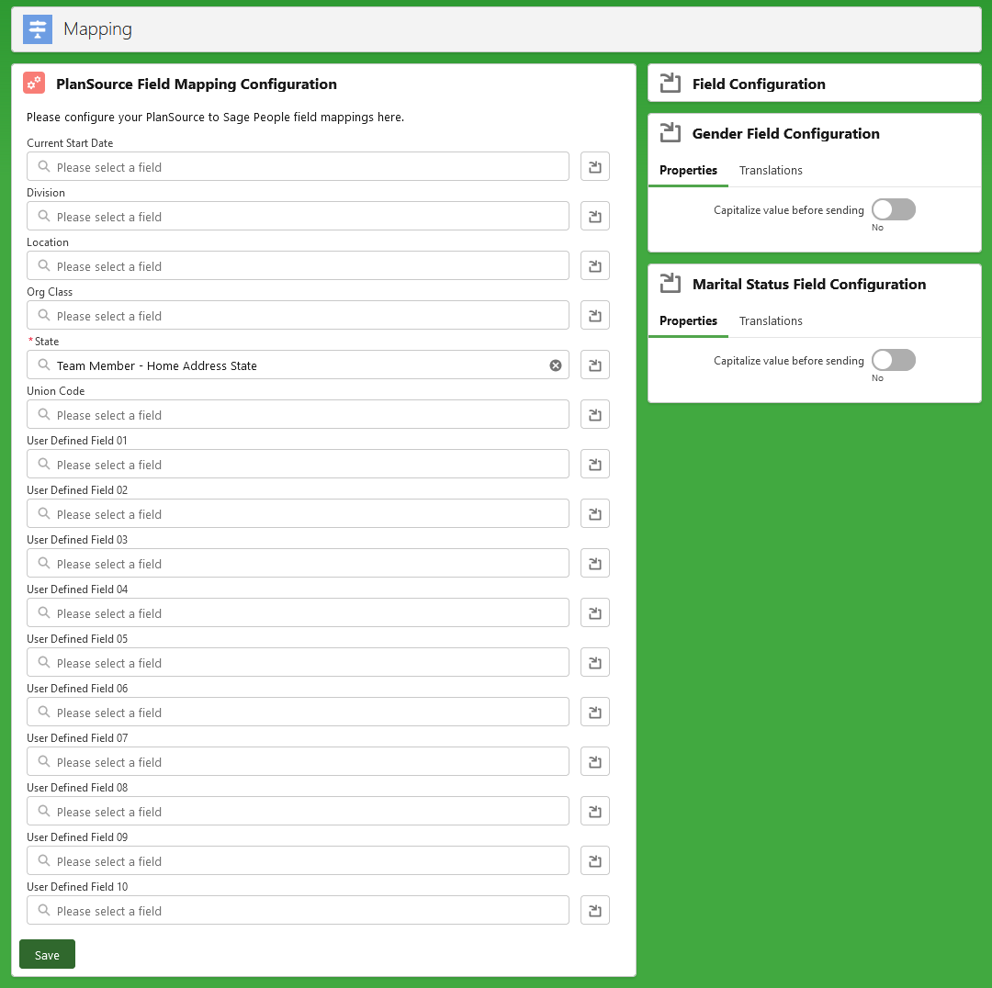Click the Mapping heading link
The width and height of the screenshot is (992, 988).
[97, 28]
